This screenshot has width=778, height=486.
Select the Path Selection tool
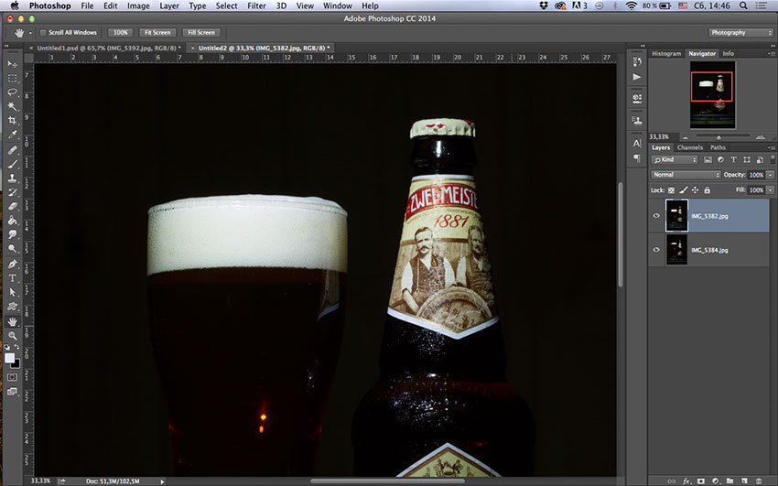pyautogui.click(x=13, y=292)
